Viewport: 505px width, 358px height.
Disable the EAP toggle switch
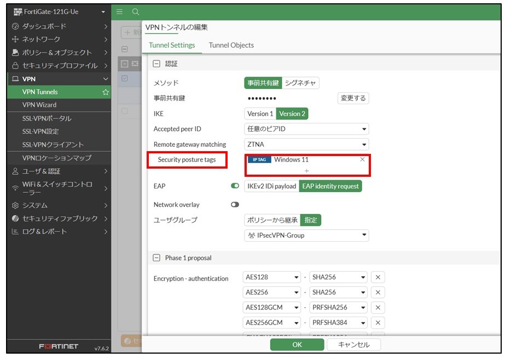235,186
